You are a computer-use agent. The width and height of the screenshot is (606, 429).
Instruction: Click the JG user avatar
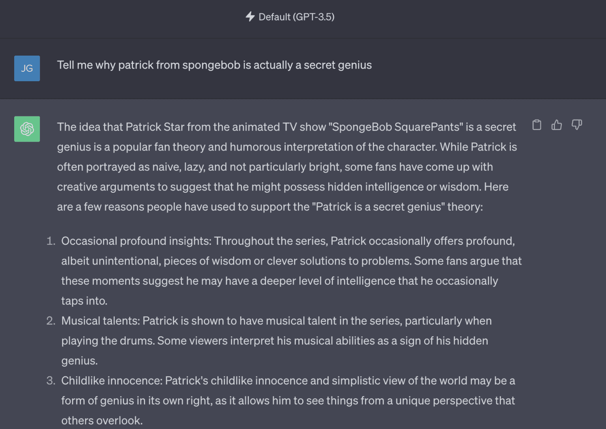point(27,68)
